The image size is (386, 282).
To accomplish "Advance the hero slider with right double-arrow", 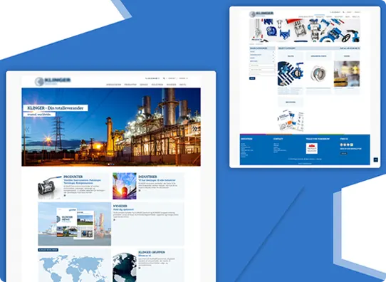I will [x=194, y=128].
